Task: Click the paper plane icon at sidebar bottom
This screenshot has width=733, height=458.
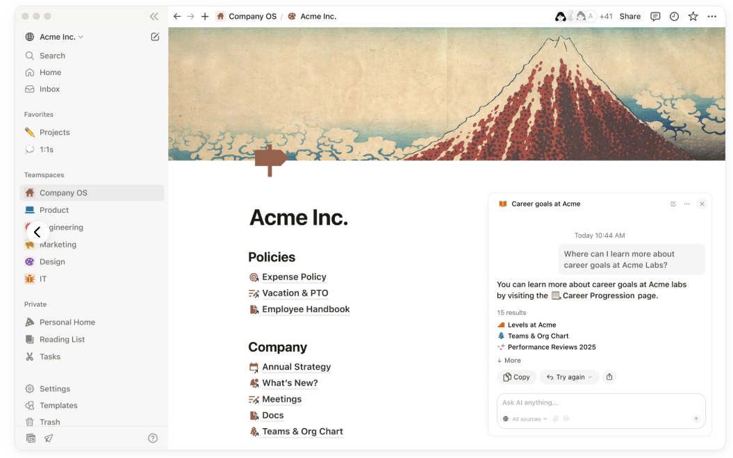Action: [49, 439]
